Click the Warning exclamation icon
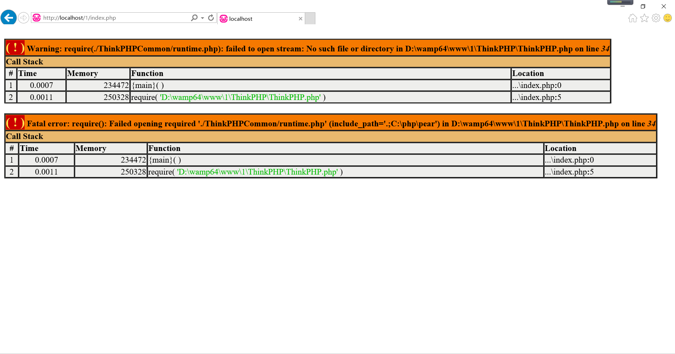This screenshot has height=354, width=675. [x=15, y=48]
